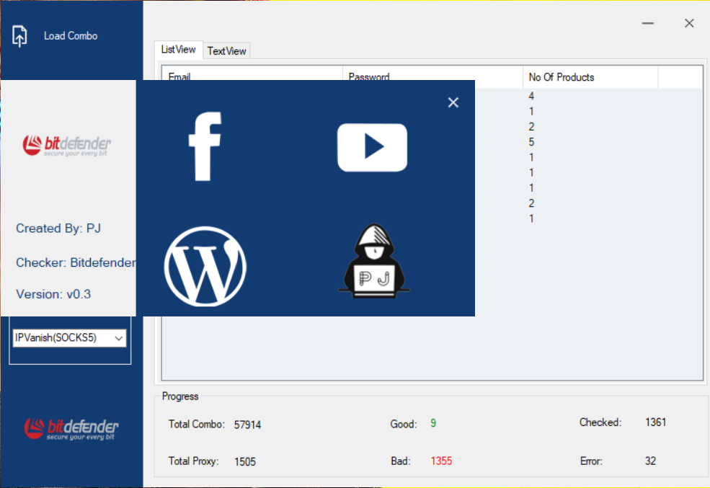Click the red Bad count 1355
The image size is (710, 488).
click(x=441, y=461)
